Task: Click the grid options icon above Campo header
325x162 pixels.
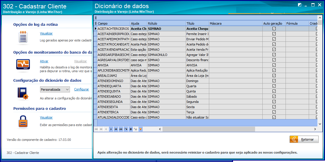Action: coord(95,18)
